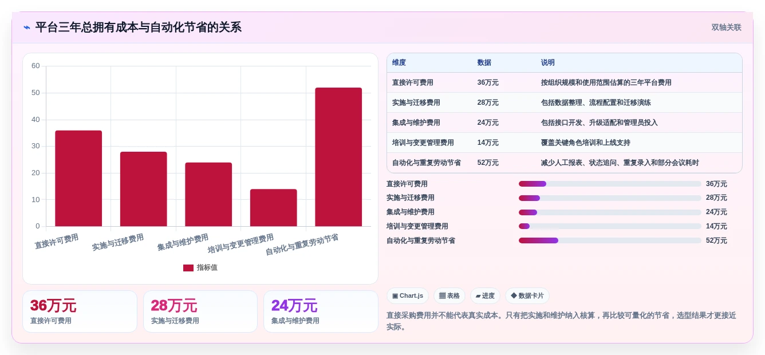This screenshot has height=355, width=765.
Task: Toggle the 指标值 legend color swatch
Action: tap(188, 267)
